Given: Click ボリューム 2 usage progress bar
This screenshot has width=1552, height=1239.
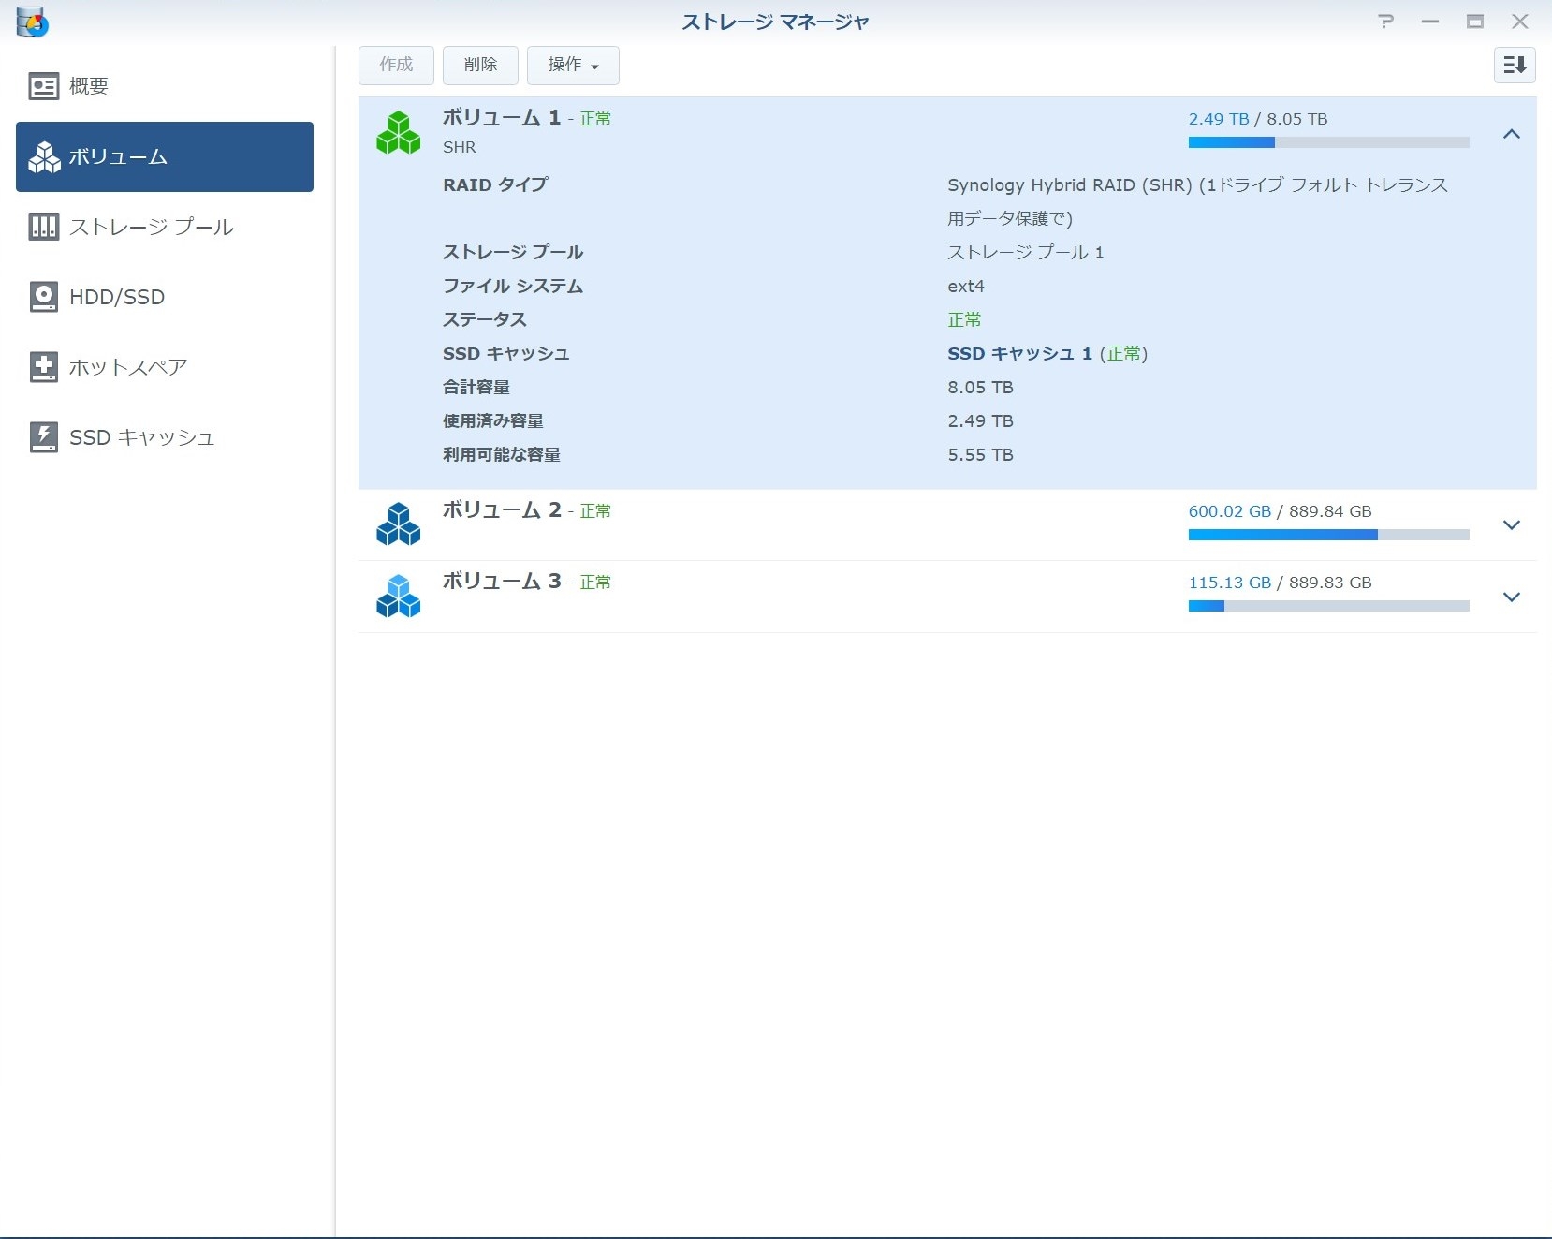Looking at the screenshot, I should [x=1327, y=535].
